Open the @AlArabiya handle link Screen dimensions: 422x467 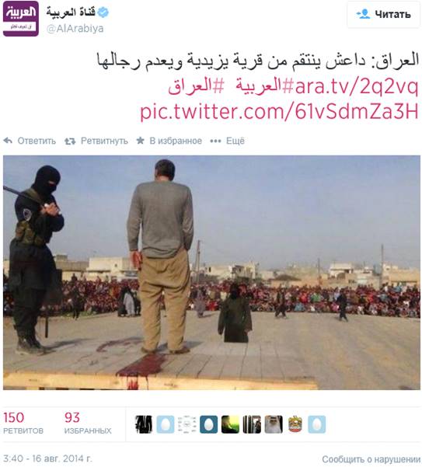click(75, 29)
